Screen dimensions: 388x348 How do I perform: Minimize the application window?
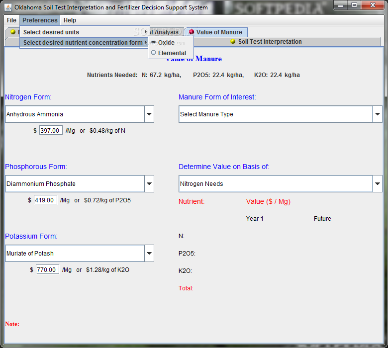(341, 5)
